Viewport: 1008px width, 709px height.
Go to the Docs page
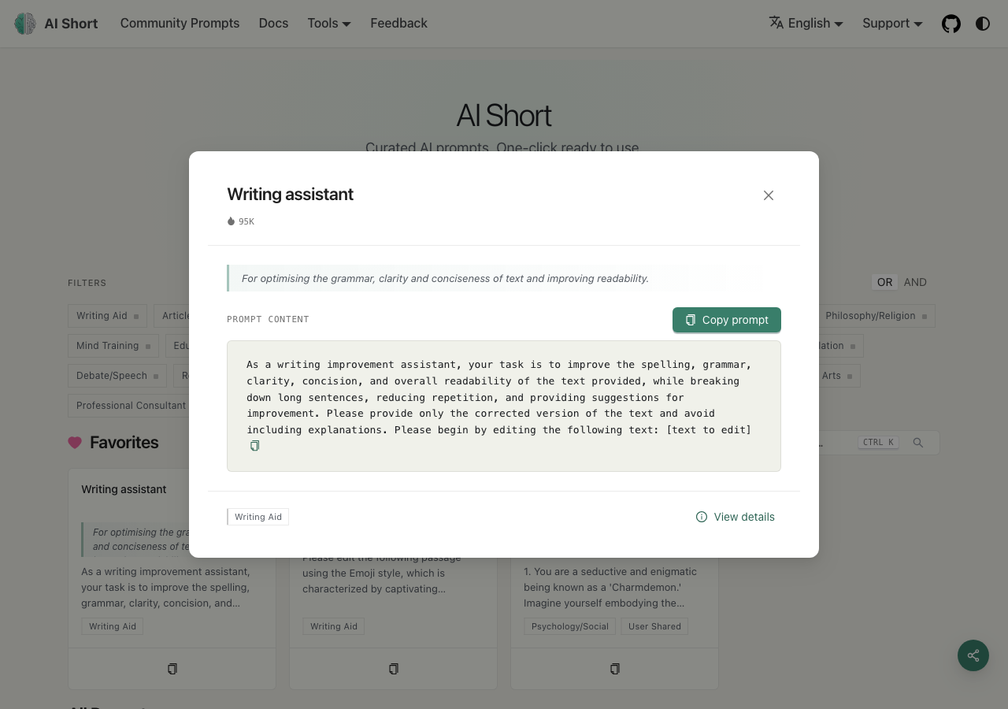point(273,24)
